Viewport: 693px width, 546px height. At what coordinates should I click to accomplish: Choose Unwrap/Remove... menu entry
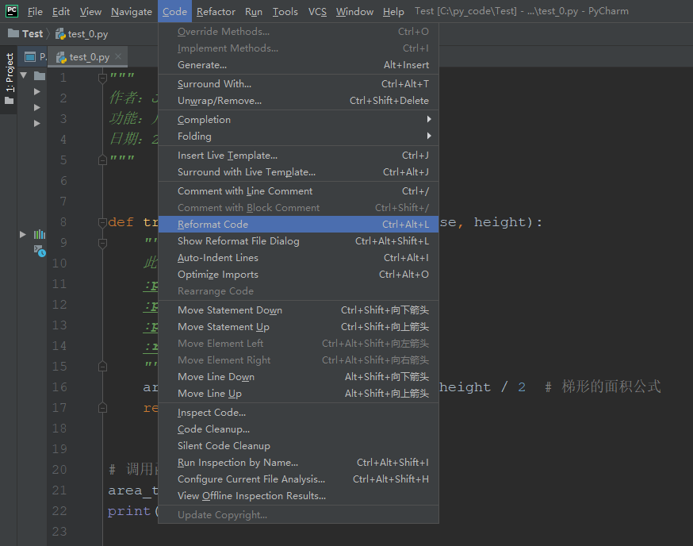tap(298, 101)
